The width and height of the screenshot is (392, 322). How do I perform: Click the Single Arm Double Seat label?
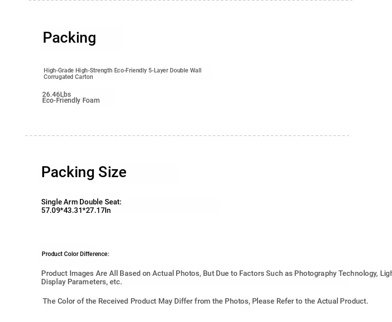[x=81, y=202]
